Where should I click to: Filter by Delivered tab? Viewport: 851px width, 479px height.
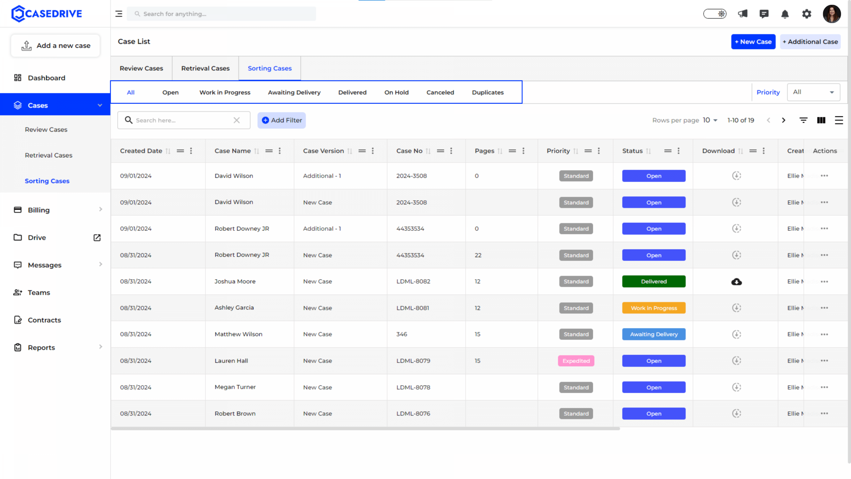352,93
